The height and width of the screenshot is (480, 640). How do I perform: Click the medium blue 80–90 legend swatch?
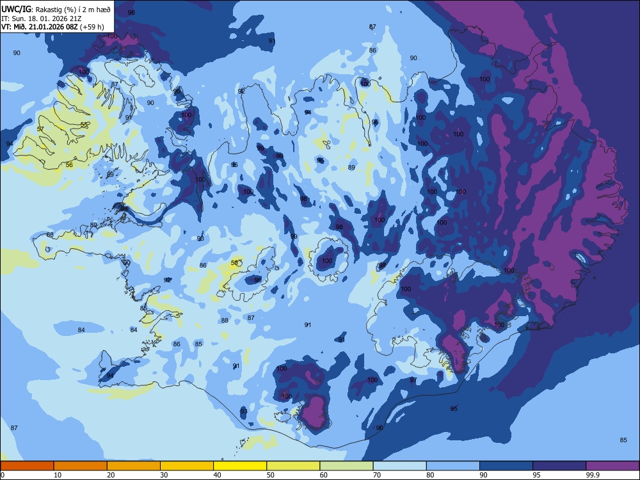pos(453,466)
